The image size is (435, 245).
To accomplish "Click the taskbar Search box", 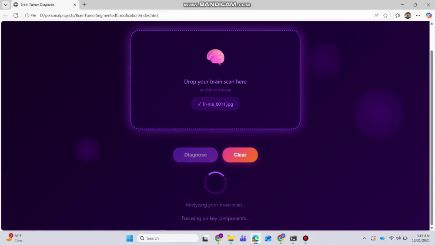I will [168, 238].
